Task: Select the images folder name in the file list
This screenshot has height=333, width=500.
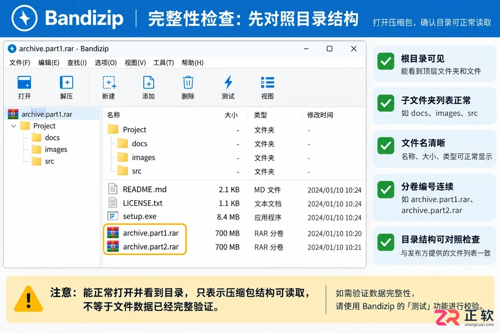Action: point(143,158)
